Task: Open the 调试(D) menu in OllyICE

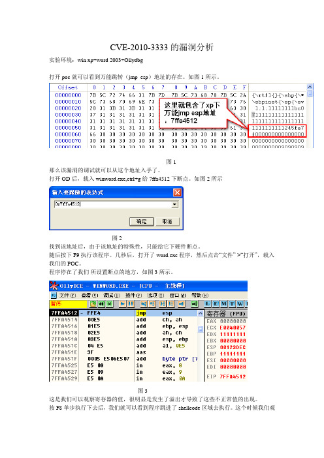Action: coord(112,296)
